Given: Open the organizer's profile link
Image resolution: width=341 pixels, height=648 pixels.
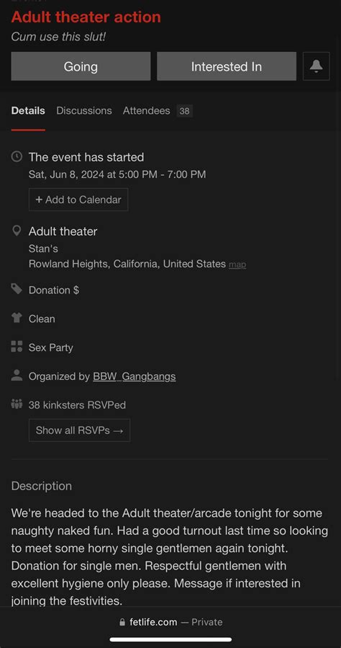Looking at the screenshot, I should pyautogui.click(x=135, y=376).
